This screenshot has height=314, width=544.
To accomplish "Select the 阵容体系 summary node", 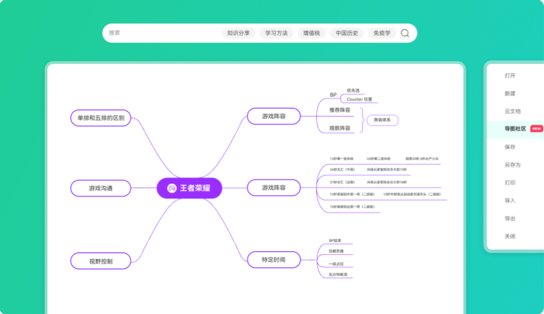I will (382, 120).
